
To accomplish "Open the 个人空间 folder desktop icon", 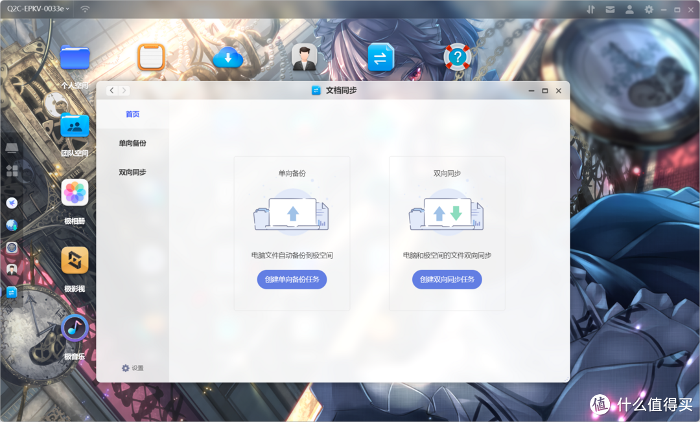I will click(75, 58).
